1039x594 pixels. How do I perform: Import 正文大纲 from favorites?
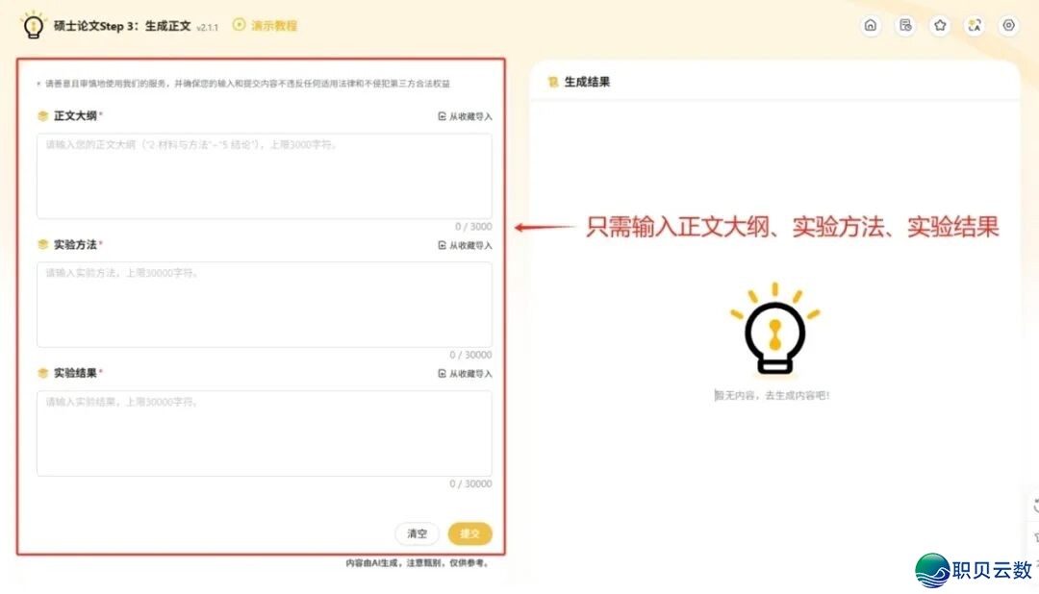pos(466,116)
